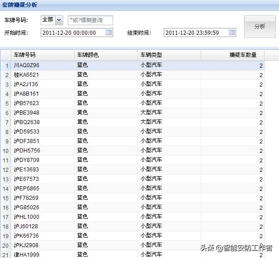
Task: Sort by 车辆类型 column header
Action: 169,55
